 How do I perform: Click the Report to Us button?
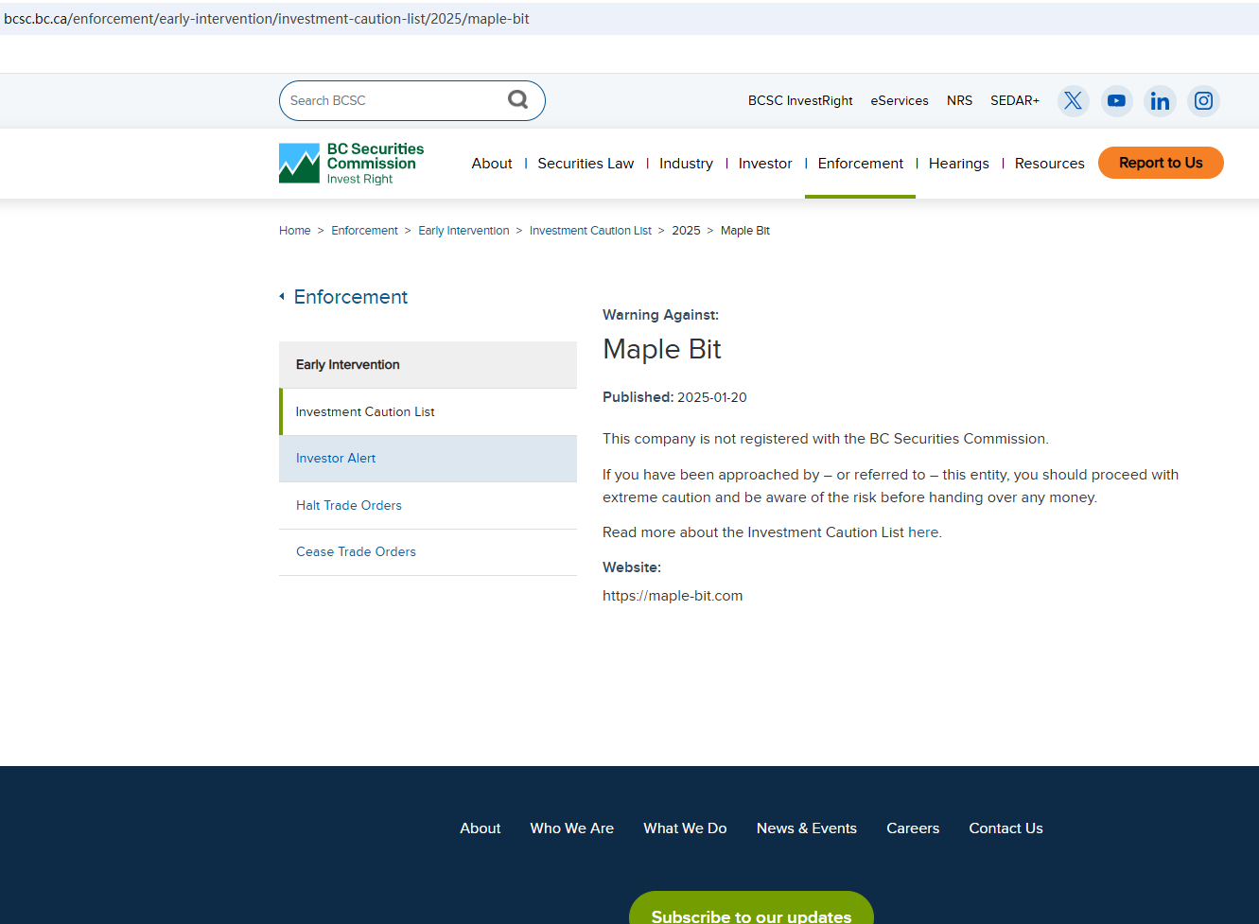point(1161,163)
